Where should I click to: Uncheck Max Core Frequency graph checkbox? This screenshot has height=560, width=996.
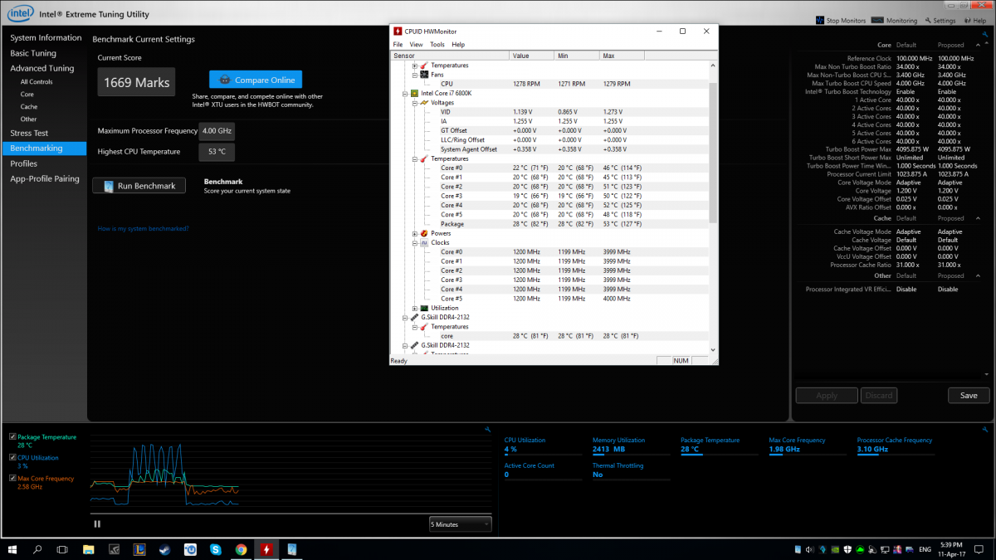point(12,478)
